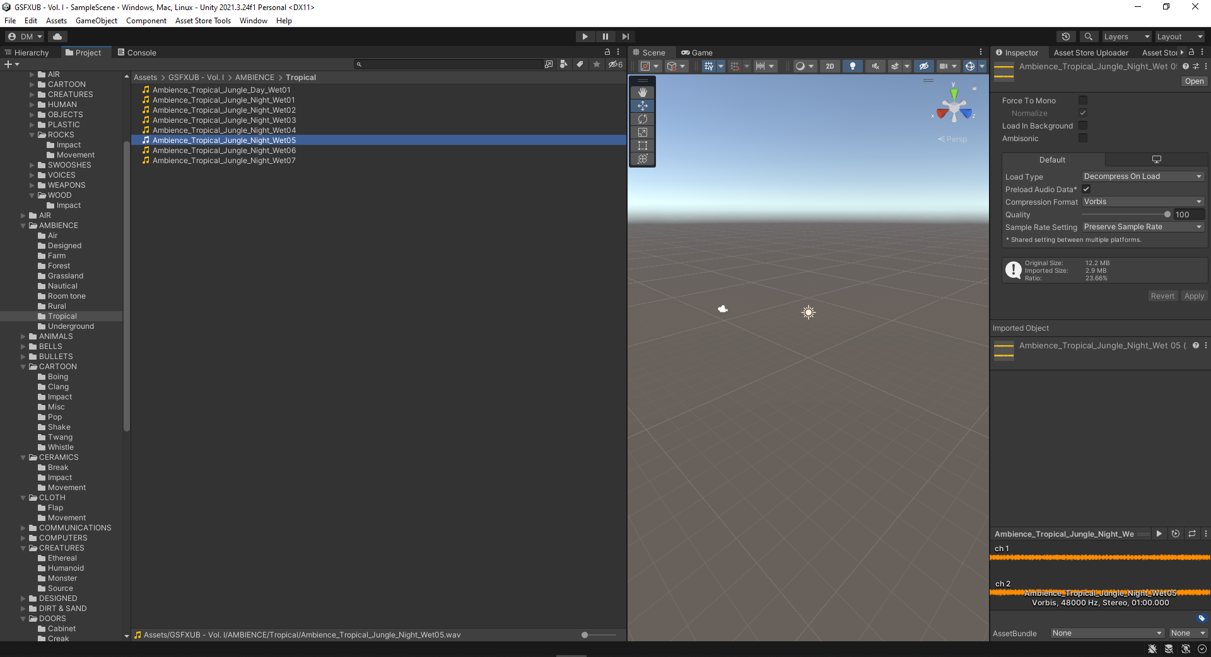This screenshot has width=1211, height=657.
Task: Open the Inspector presets icon
Action: click(x=1196, y=66)
